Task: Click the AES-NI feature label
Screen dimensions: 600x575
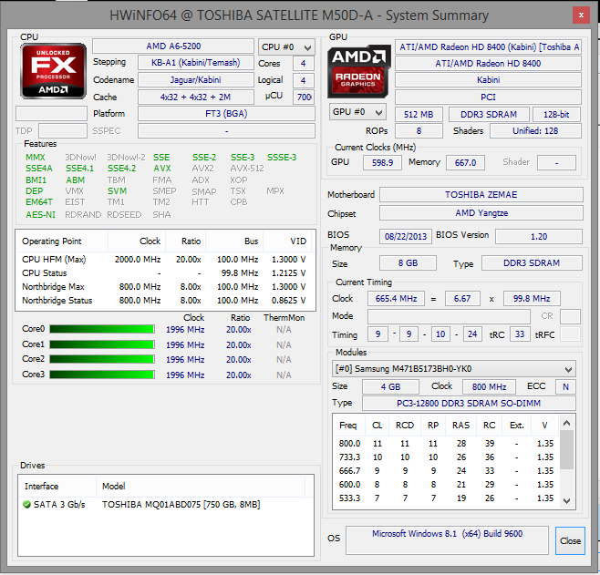Action: (40, 215)
